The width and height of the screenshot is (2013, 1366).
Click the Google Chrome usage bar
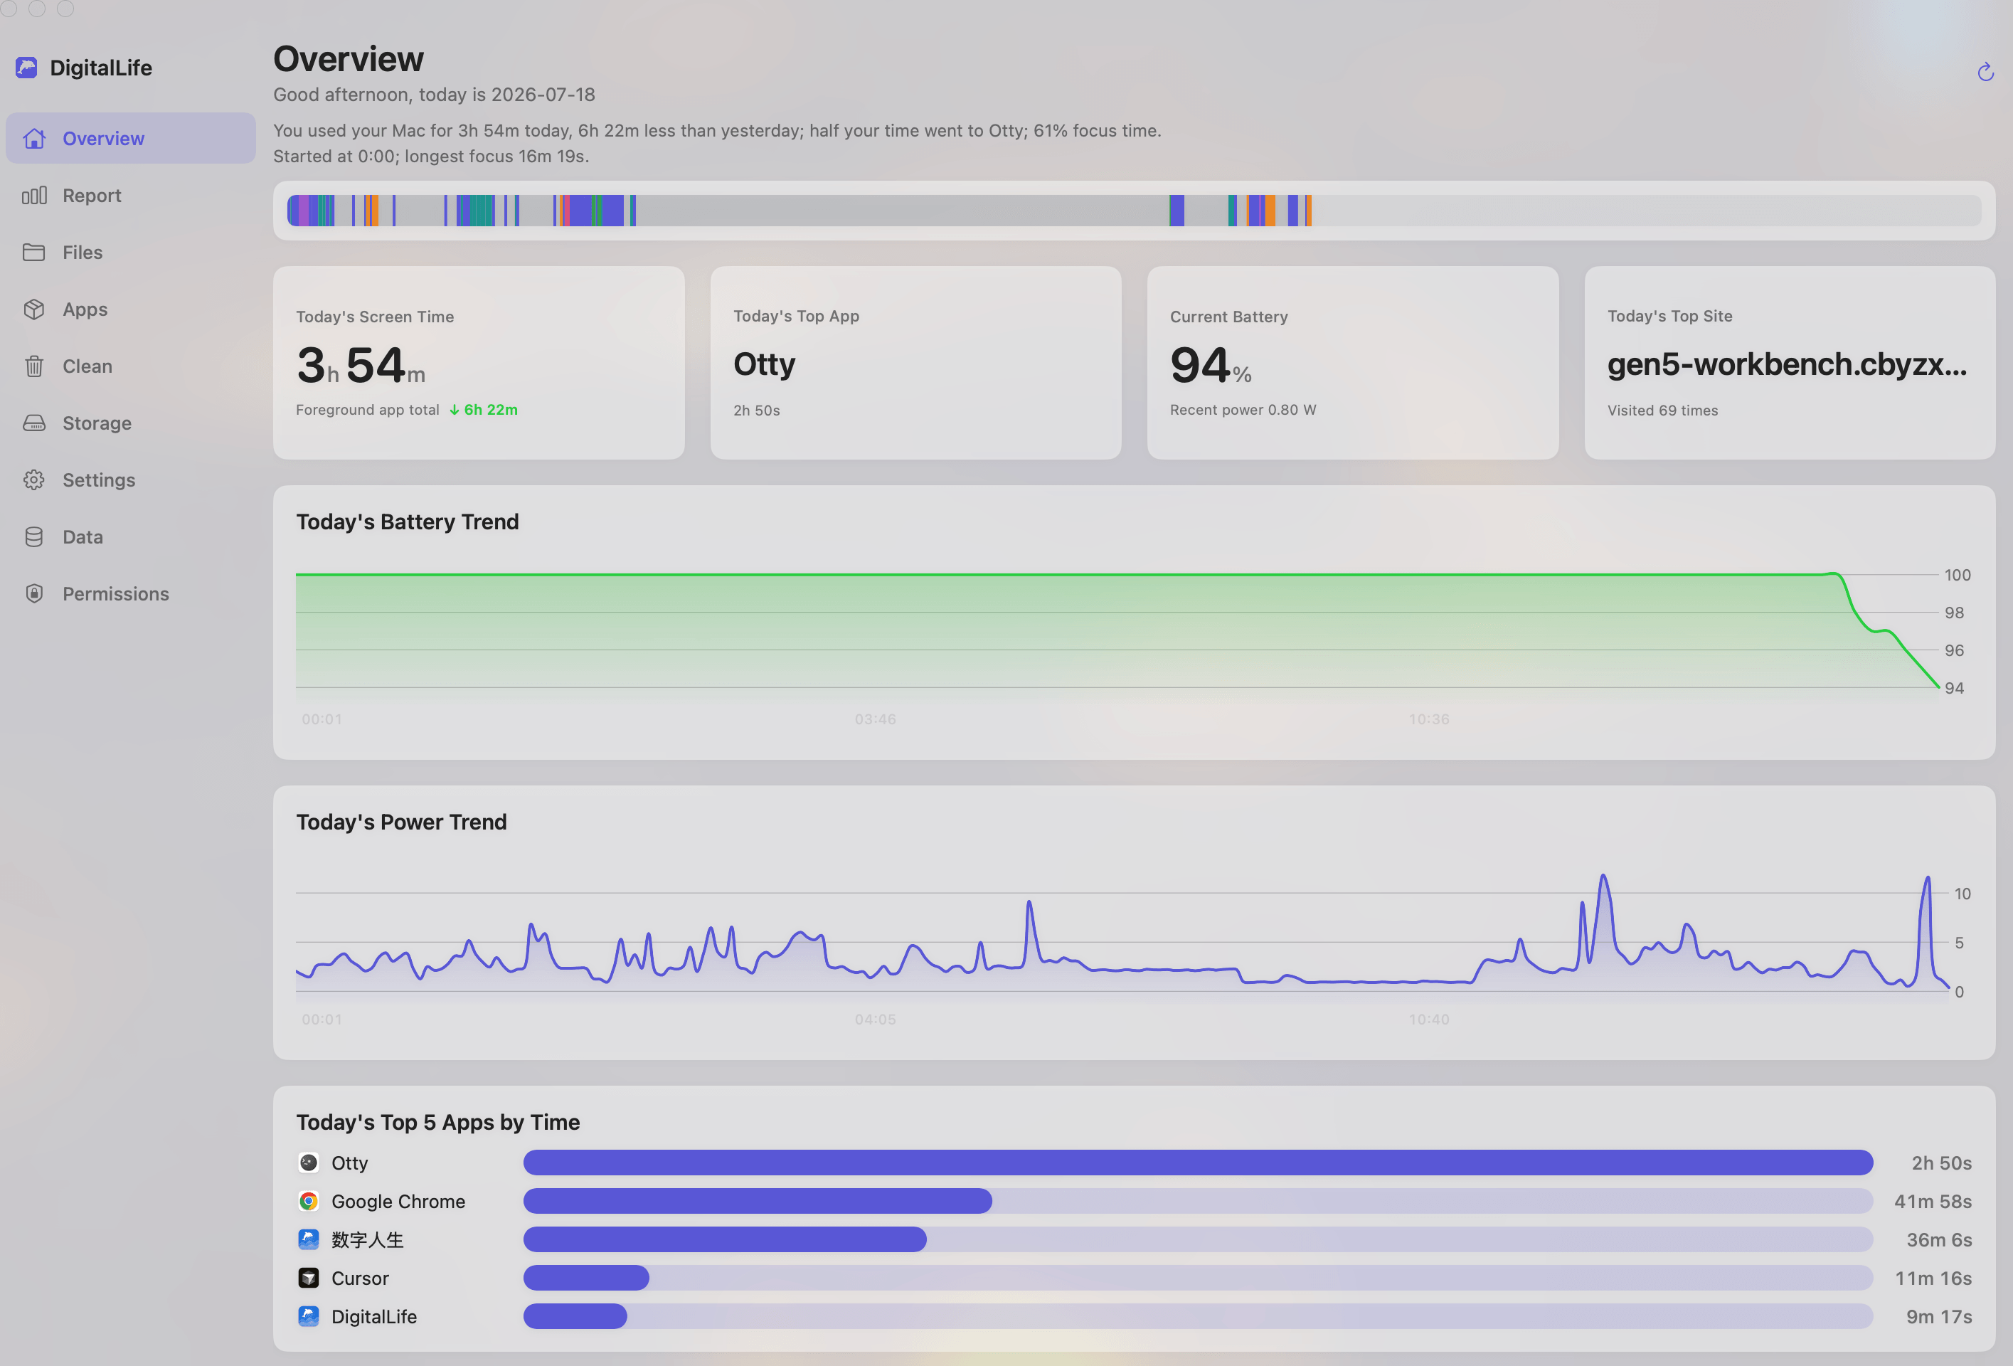(x=1198, y=1200)
